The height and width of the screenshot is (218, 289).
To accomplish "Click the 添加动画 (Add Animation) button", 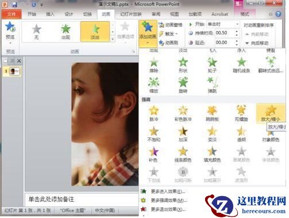I will (148, 33).
